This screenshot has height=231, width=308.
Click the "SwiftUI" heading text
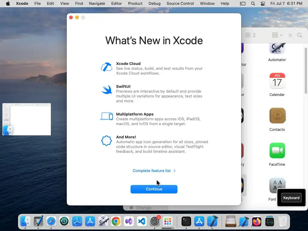coord(123,86)
